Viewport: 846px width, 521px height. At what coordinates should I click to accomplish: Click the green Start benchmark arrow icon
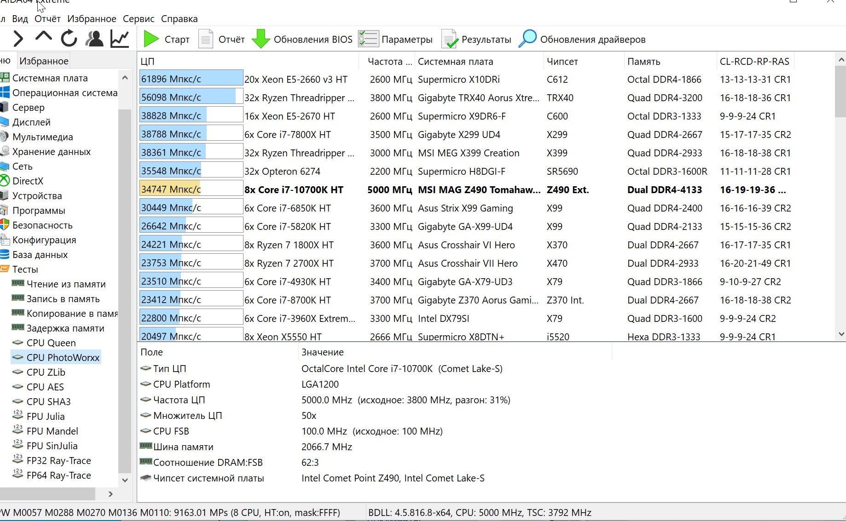click(151, 39)
